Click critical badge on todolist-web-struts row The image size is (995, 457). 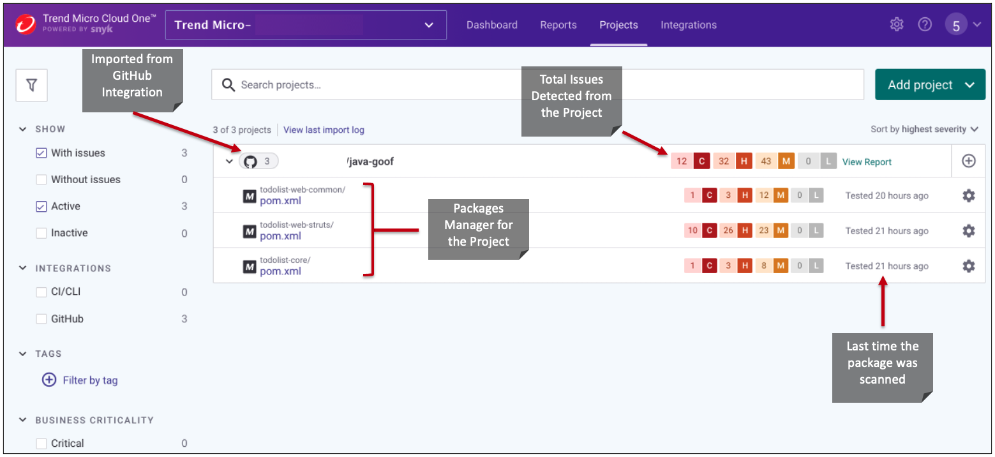point(700,231)
